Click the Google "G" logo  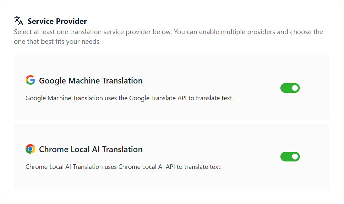tap(30, 80)
